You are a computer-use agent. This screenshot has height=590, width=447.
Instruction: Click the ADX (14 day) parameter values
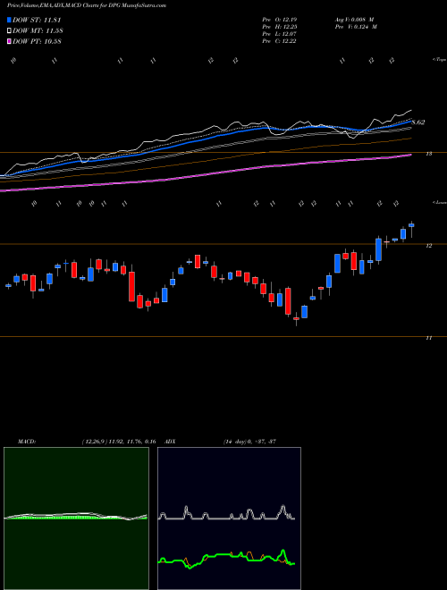[249, 442]
